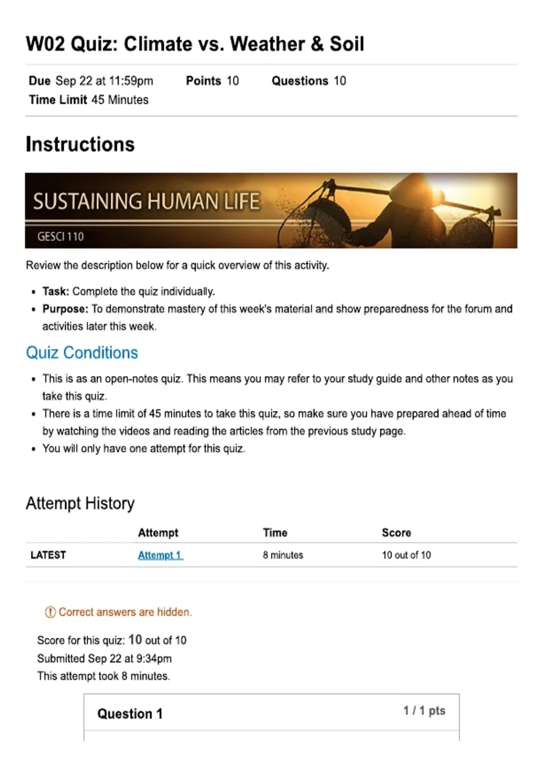
Task: Click the Correct answers are hidden text
Action: click(x=125, y=612)
